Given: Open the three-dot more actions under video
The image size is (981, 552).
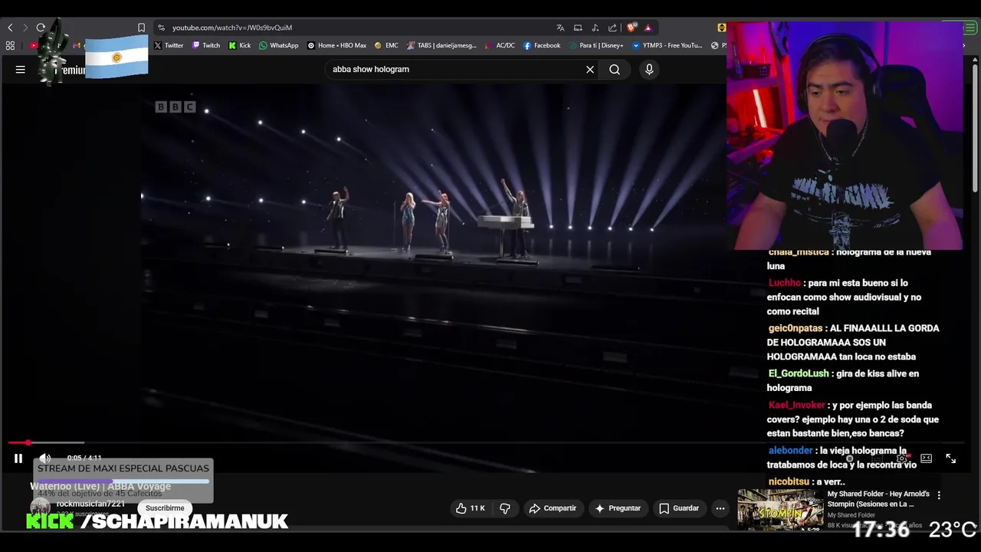Looking at the screenshot, I should pyautogui.click(x=720, y=508).
